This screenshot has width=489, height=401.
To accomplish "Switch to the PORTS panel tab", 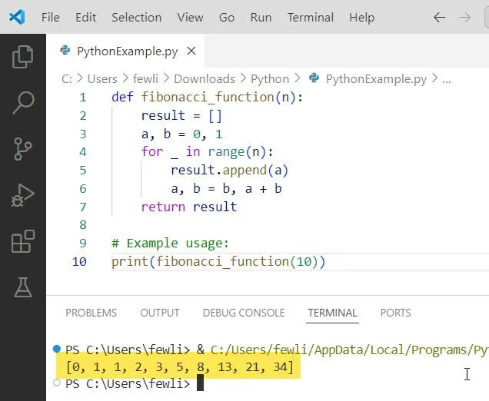I will [395, 313].
